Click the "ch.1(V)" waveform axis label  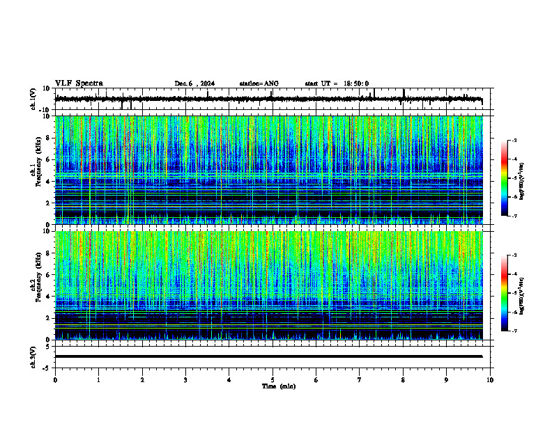(x=33, y=99)
